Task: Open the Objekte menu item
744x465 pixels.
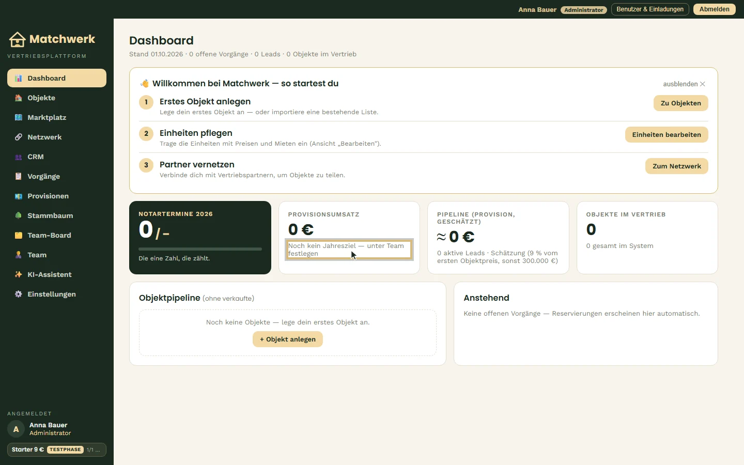Action: tap(57, 98)
